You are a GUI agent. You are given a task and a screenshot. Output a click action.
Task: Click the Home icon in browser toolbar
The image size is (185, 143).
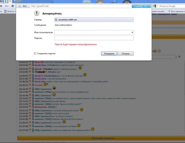[x=12, y=6]
